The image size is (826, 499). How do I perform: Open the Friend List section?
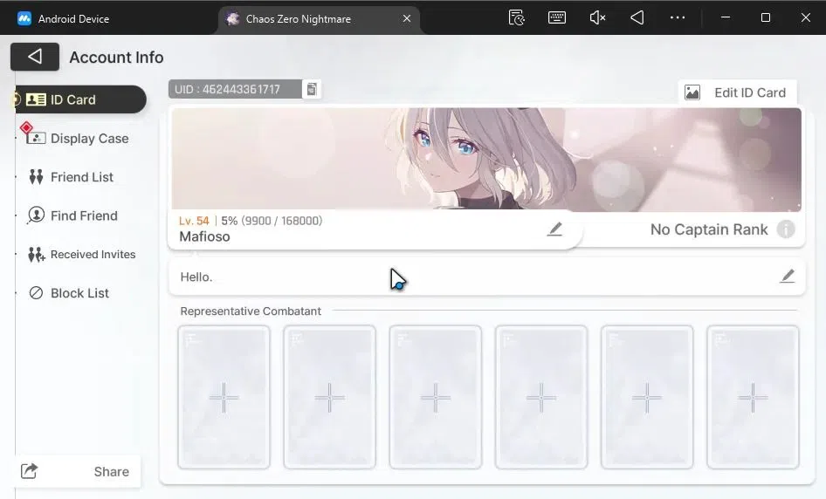71,177
